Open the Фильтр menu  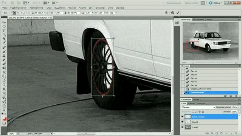[72, 8]
